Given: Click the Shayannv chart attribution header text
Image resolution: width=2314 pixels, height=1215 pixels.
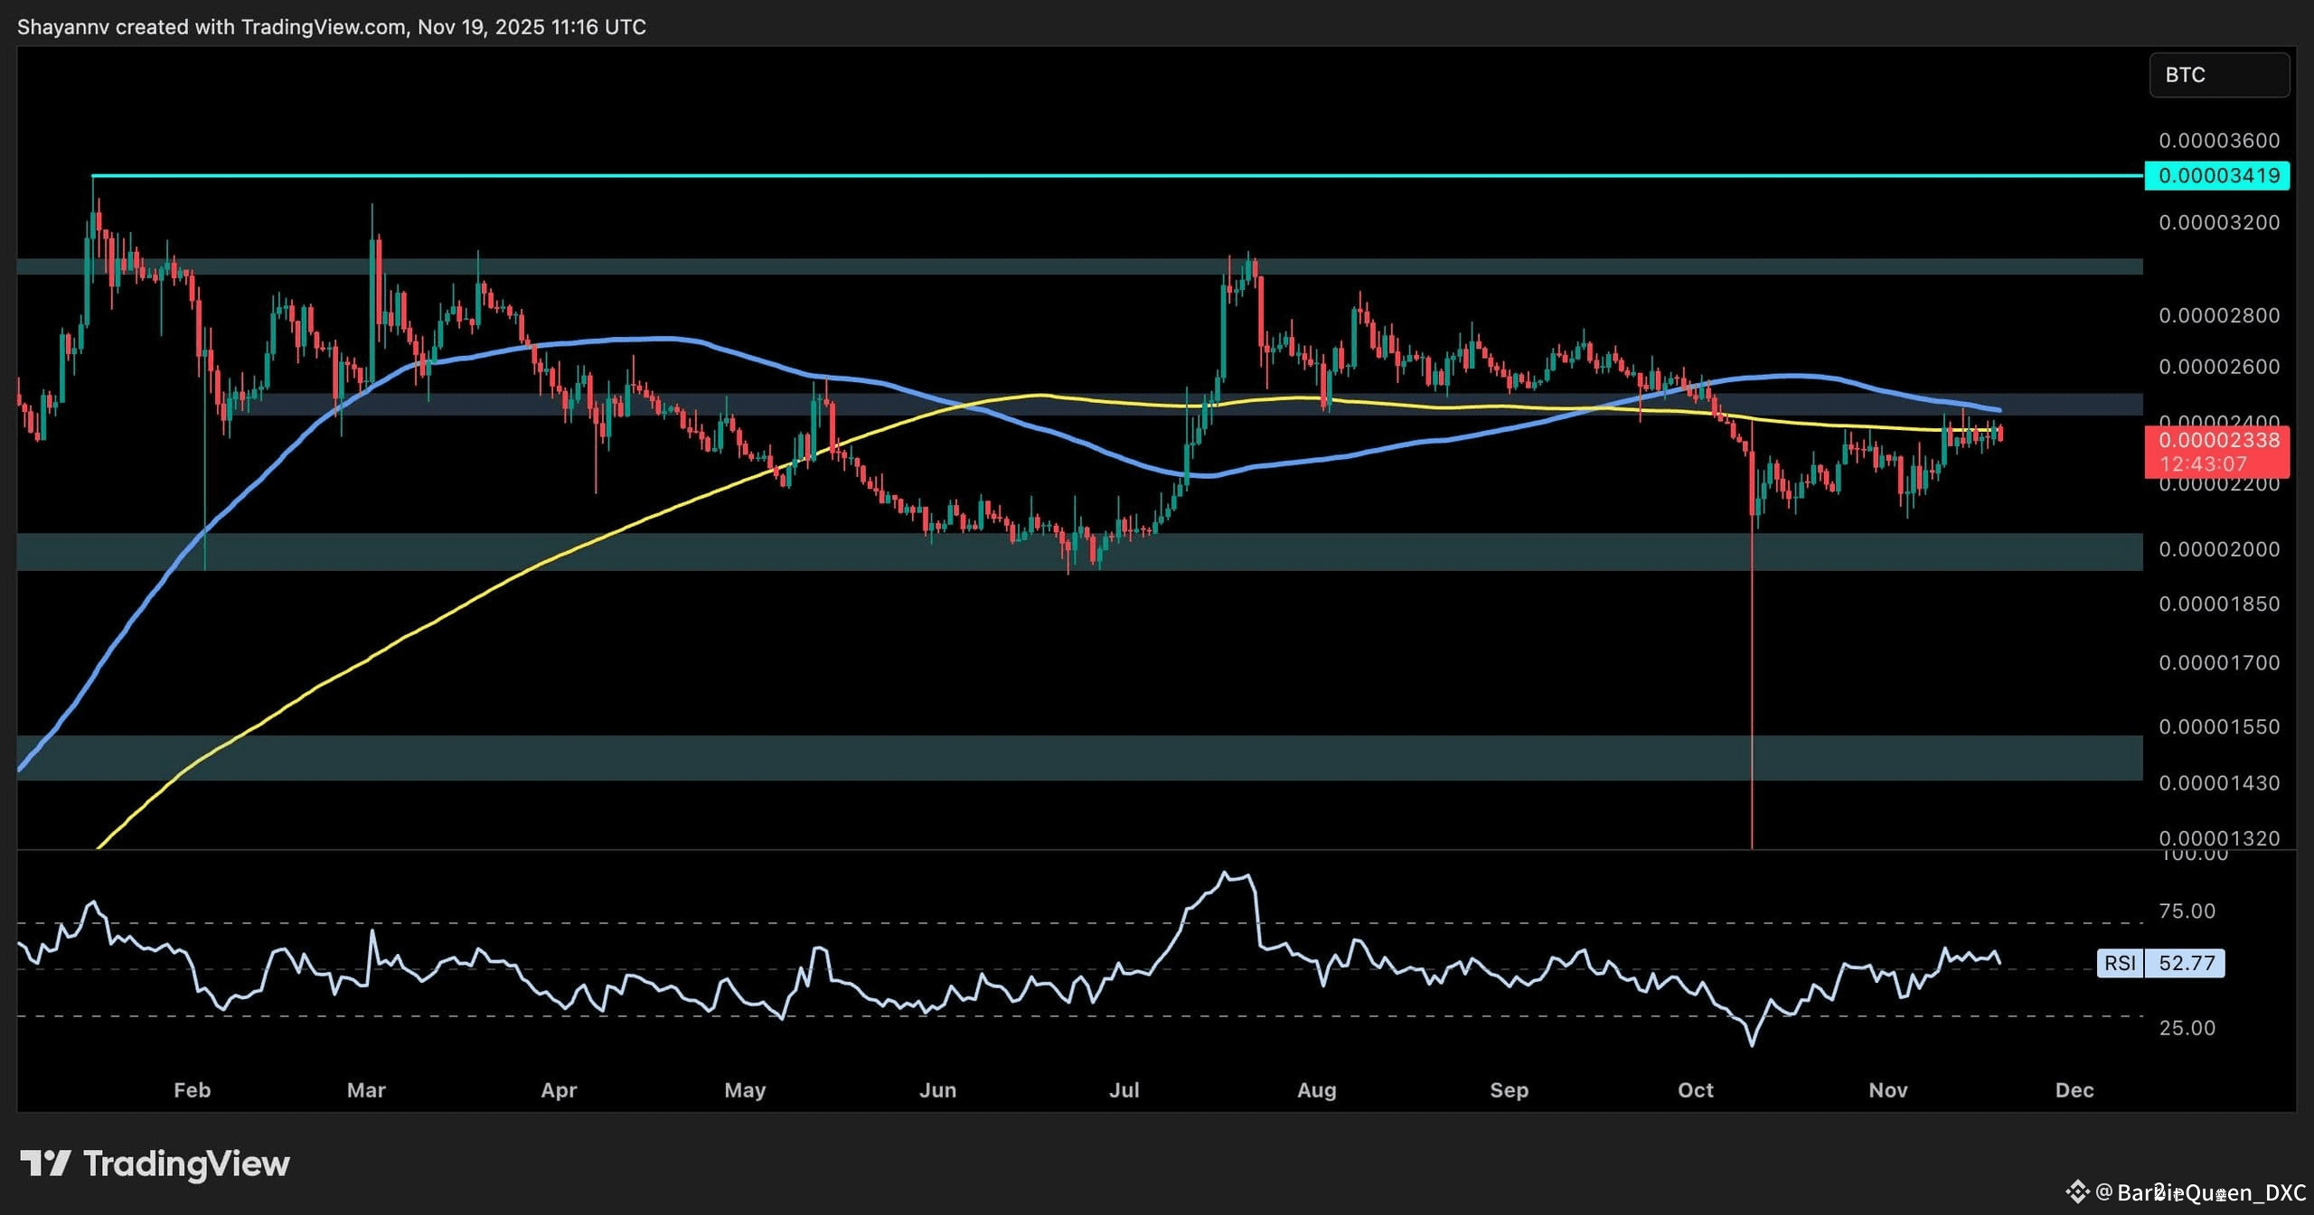Looking at the screenshot, I should tap(331, 27).
